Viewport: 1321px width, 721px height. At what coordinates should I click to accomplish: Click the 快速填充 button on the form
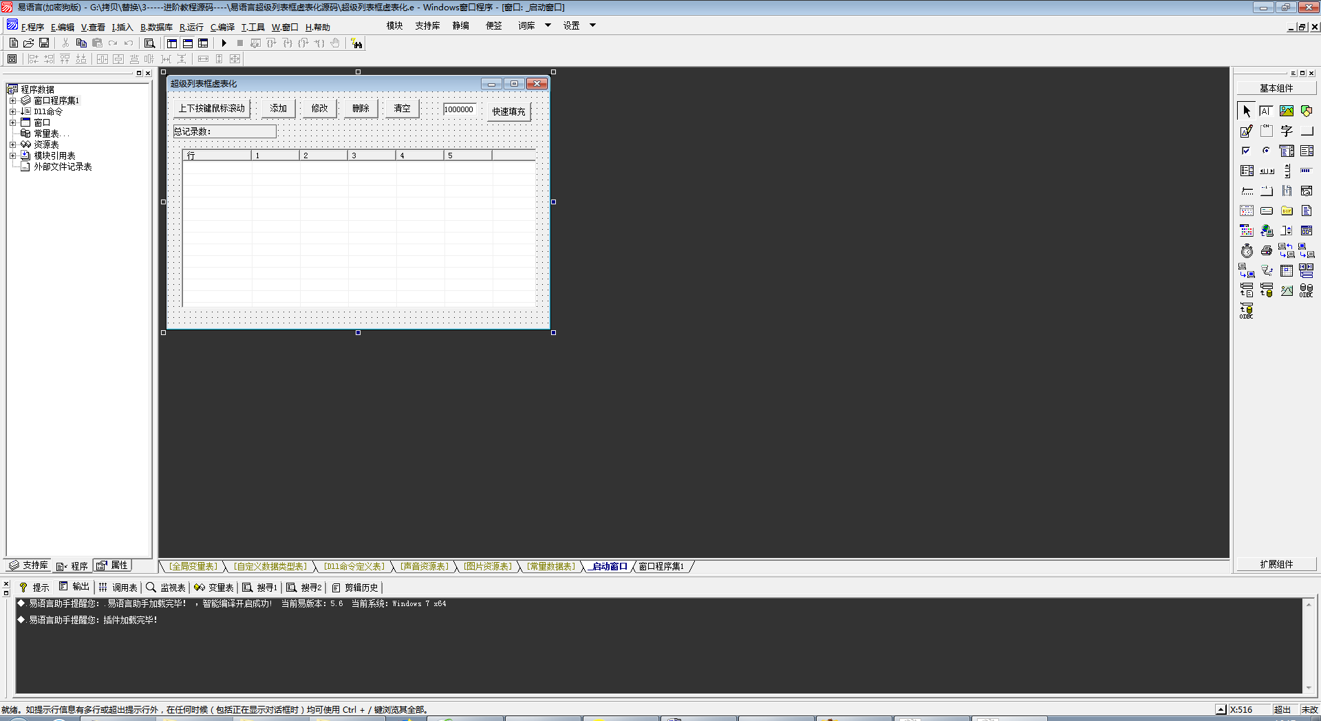coord(508,111)
